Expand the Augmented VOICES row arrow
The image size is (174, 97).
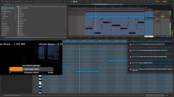tap(17, 8)
